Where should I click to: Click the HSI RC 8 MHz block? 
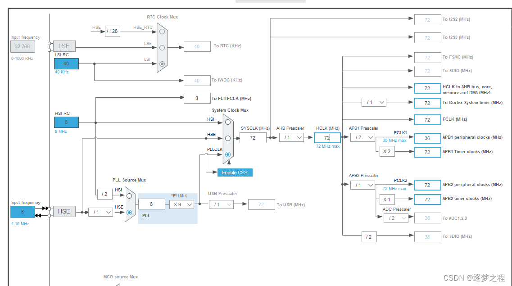(x=66, y=122)
